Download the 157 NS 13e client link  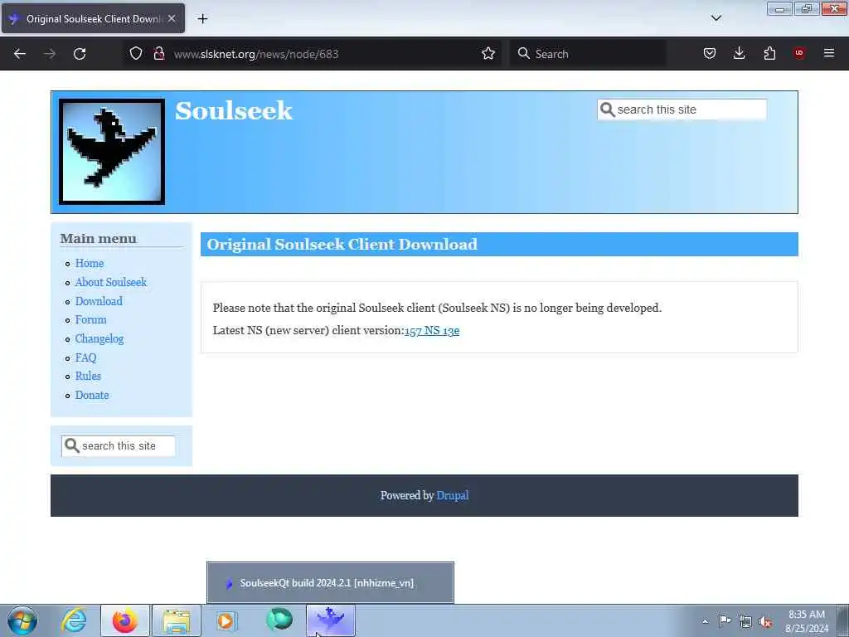pyautogui.click(x=431, y=330)
